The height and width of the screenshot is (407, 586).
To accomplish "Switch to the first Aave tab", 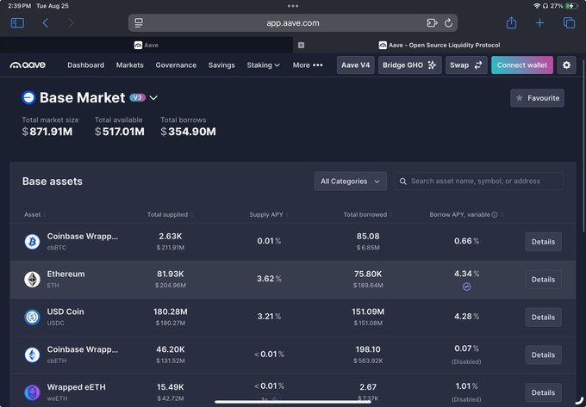I will point(146,45).
